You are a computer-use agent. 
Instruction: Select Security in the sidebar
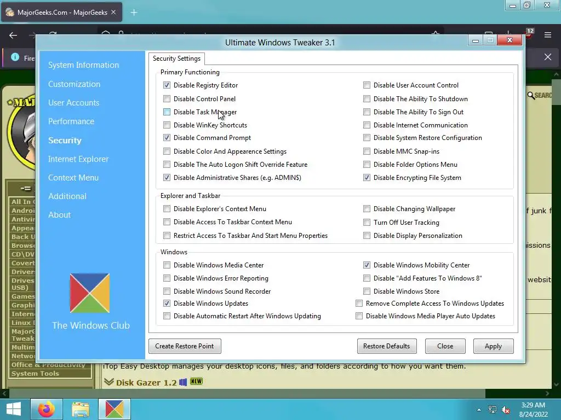tap(65, 141)
